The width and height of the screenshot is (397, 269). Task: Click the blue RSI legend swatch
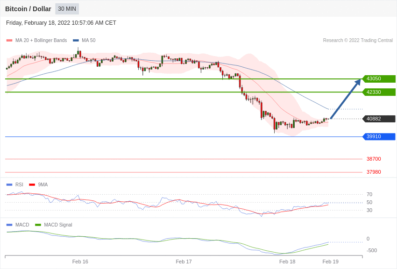[9, 185]
